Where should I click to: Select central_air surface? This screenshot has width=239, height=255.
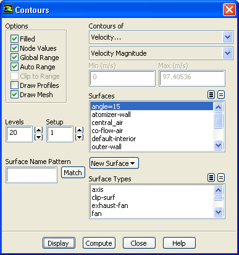(x=152, y=123)
